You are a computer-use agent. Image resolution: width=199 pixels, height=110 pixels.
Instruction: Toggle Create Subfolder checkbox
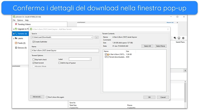[33, 42]
